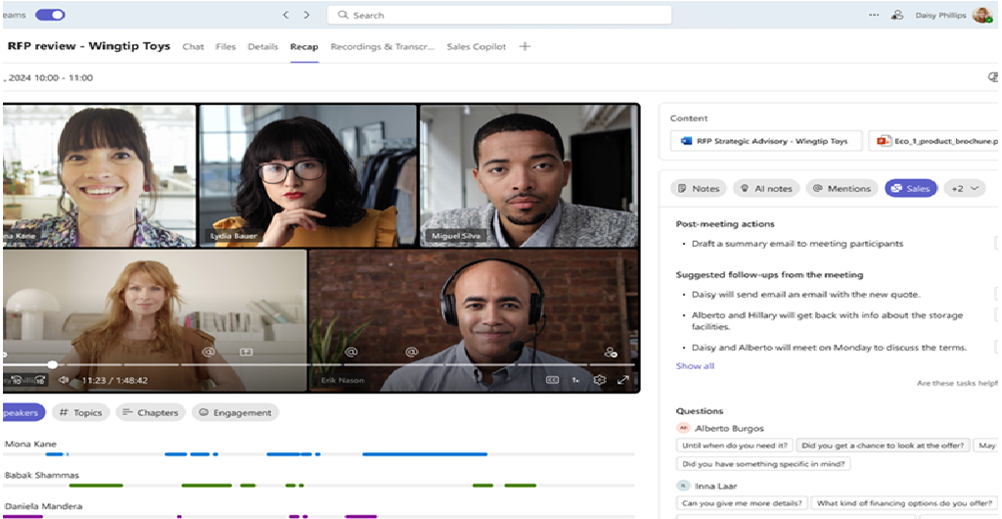The image size is (1002, 519).
Task: Click 'Did you have something specific in mind?'
Action: click(763, 464)
